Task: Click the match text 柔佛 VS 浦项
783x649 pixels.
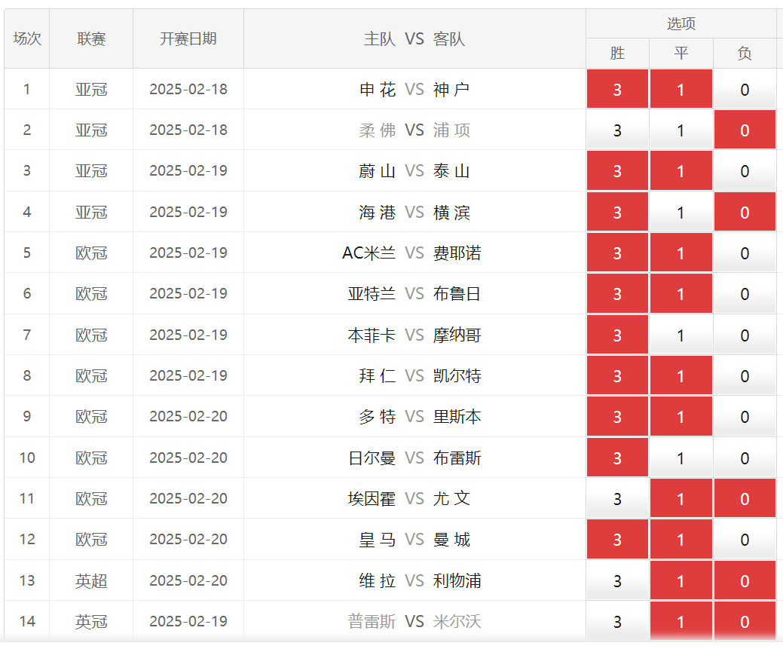Action: pyautogui.click(x=414, y=130)
